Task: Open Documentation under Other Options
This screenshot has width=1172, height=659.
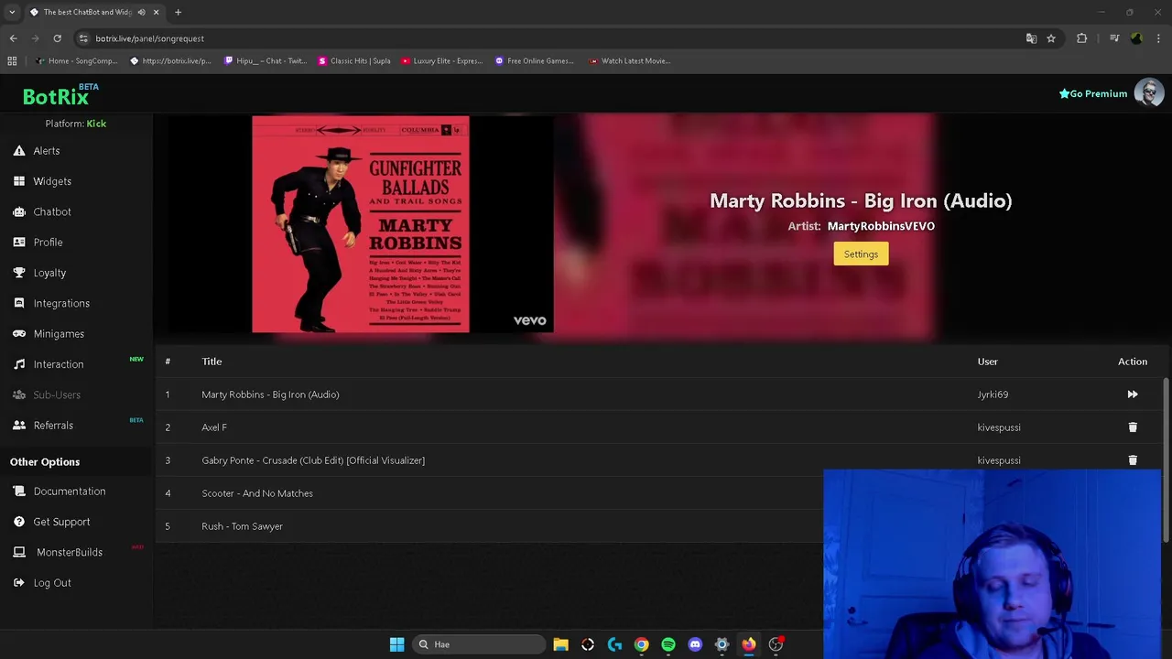Action: (70, 492)
